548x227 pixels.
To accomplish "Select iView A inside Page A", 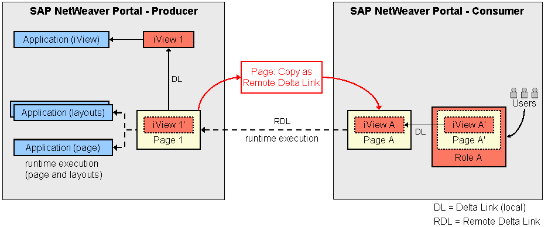I will tap(379, 125).
